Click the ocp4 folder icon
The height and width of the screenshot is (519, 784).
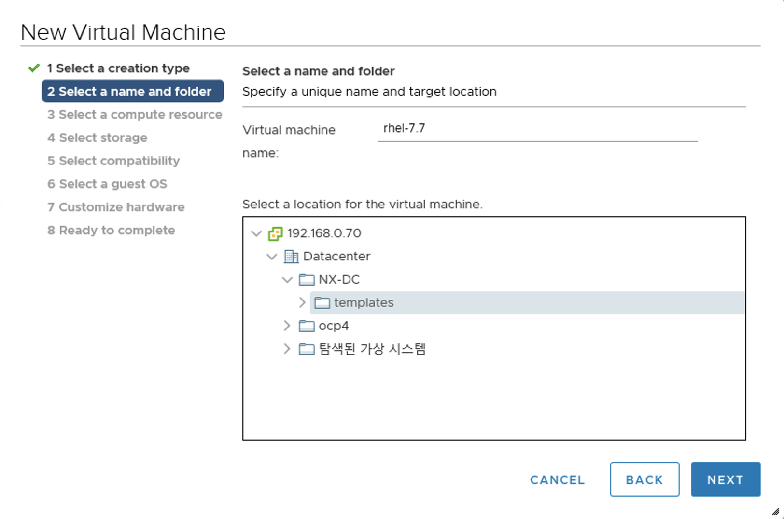307,326
